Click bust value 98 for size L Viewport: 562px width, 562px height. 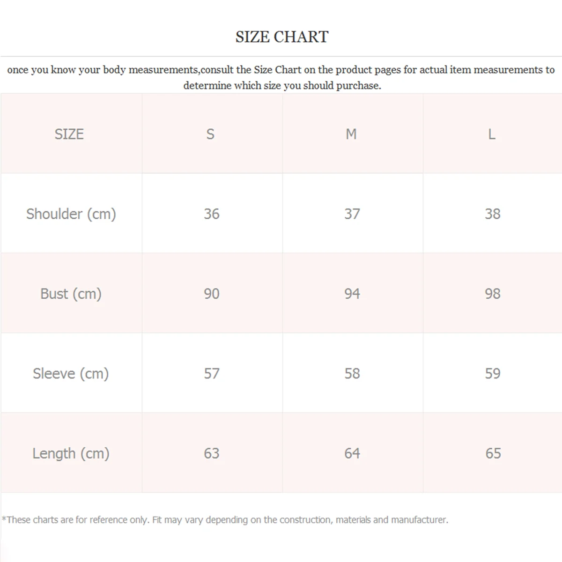coord(493,294)
